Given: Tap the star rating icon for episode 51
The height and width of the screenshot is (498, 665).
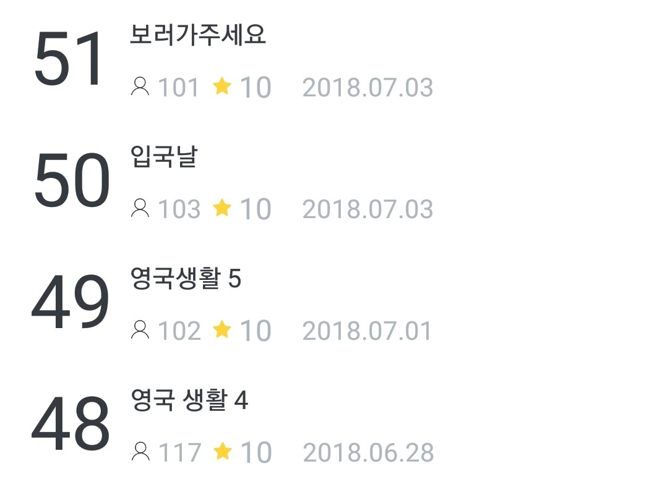Looking at the screenshot, I should (221, 86).
